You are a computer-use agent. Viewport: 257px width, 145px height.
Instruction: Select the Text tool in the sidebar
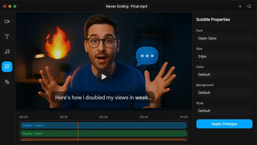(x=7, y=37)
